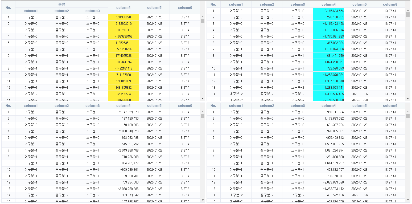
Task: Select yellow cell -1989699452
Action: pos(123,36)
